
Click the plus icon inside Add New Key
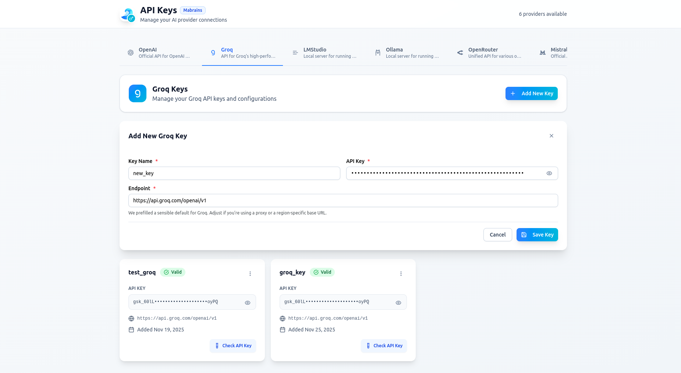click(513, 93)
